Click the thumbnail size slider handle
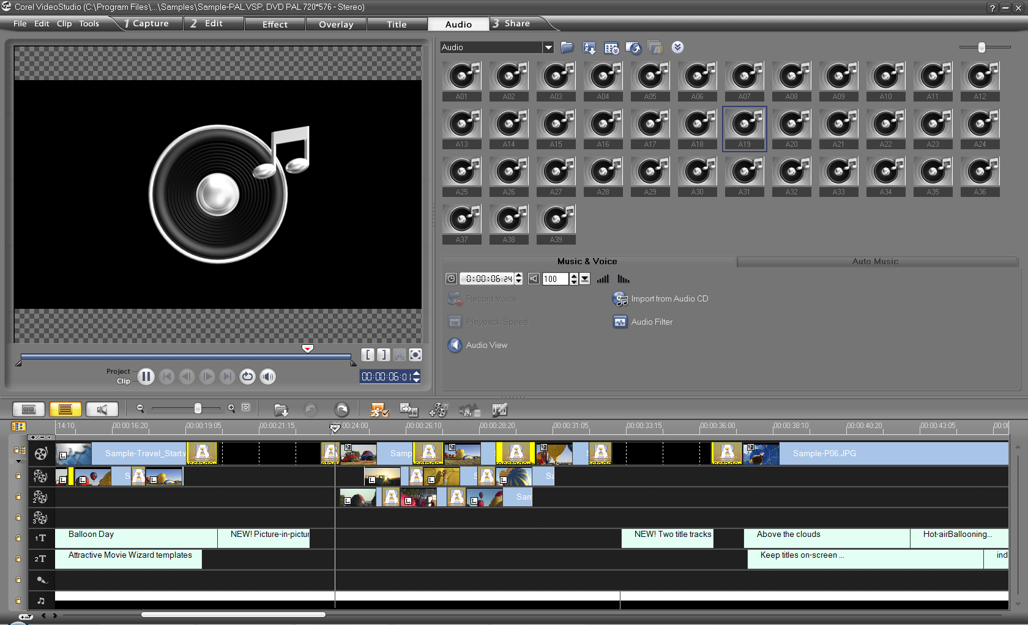 tap(981, 48)
